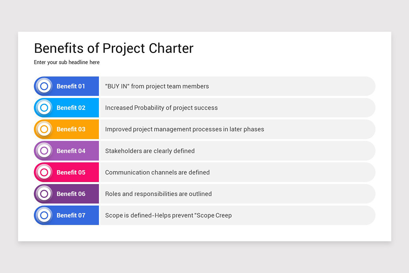The image size is (409, 273).
Task: Select the light-blue circle icon for Benefit 02
Action: click(44, 108)
